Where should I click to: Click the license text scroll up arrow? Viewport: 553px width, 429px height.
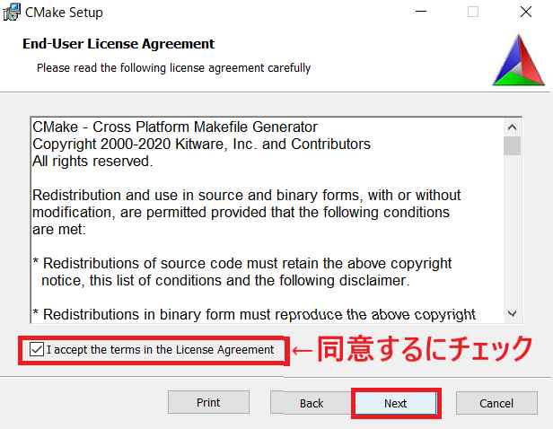point(512,127)
